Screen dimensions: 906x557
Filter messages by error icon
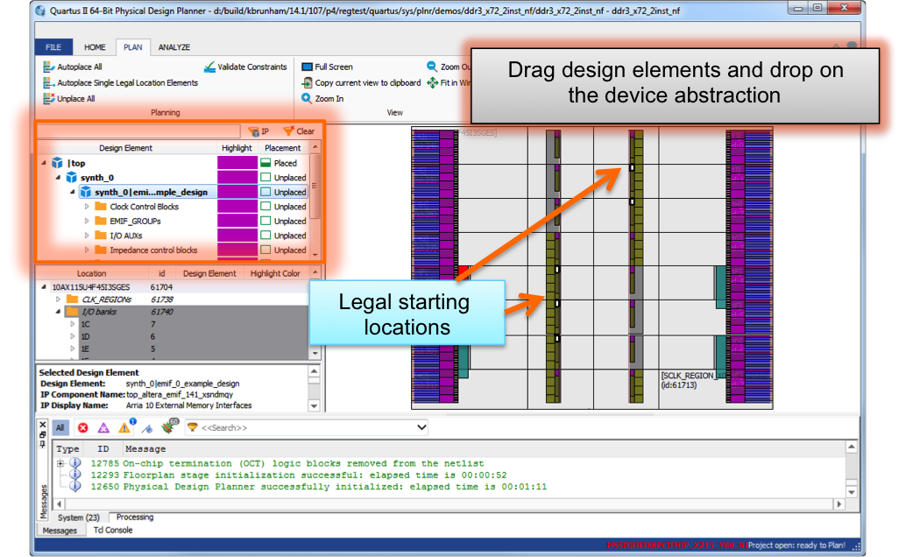click(x=83, y=427)
